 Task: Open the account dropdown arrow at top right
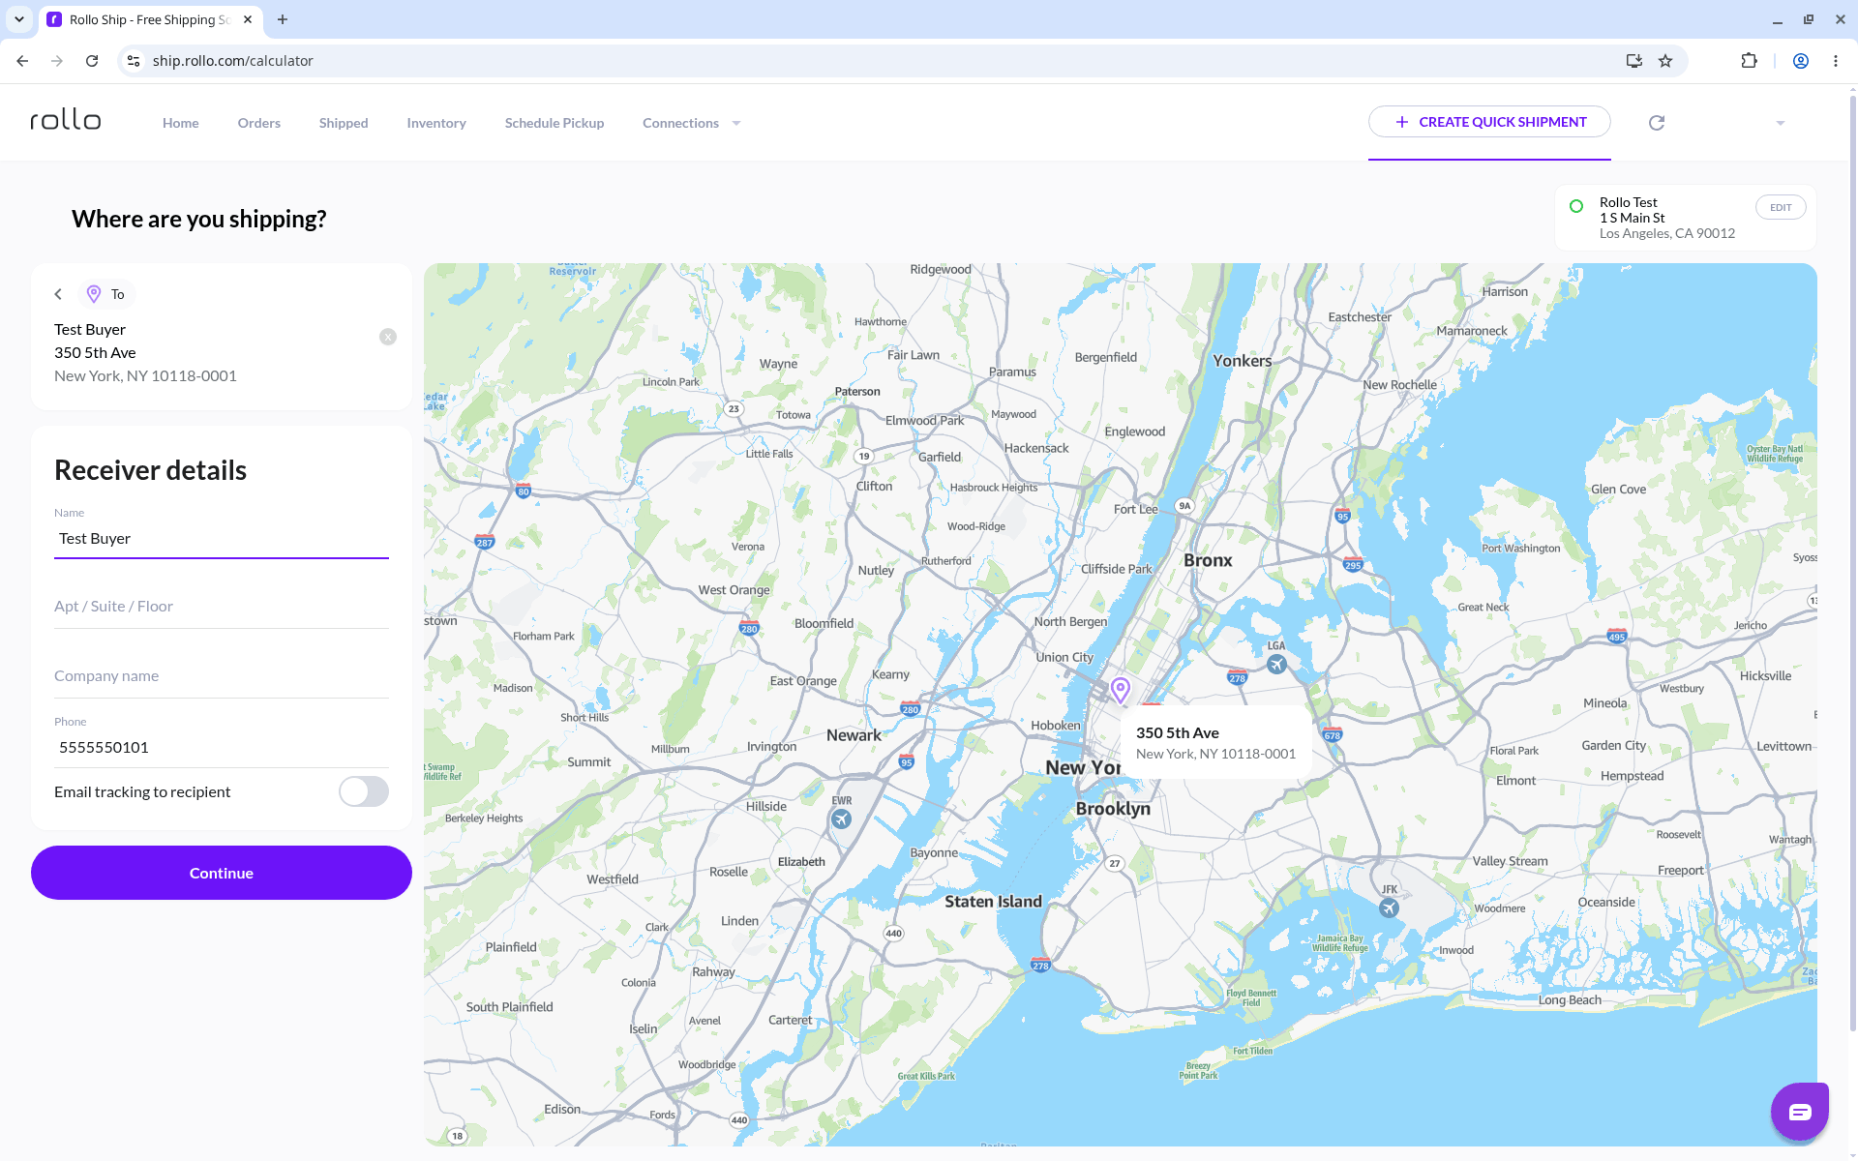click(1781, 123)
